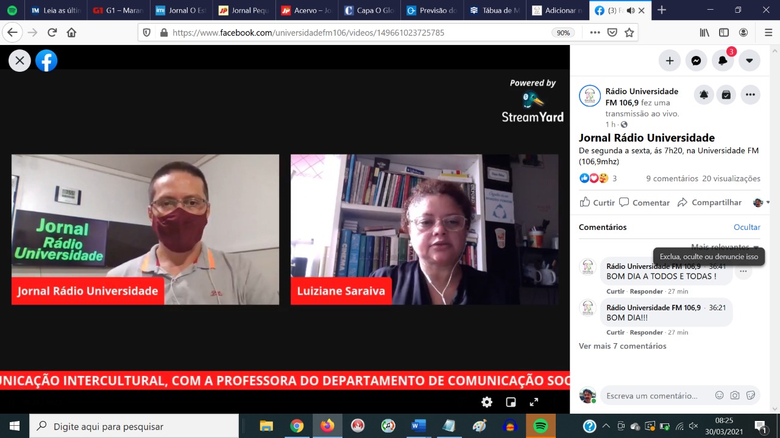The height and width of the screenshot is (438, 780).
Task: Mute audio on the Facebook tab
Action: 630,10
